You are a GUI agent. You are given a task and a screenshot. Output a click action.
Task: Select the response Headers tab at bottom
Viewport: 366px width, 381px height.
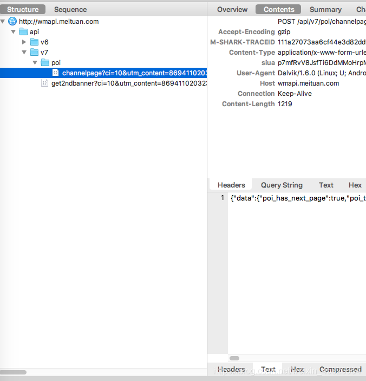point(231,369)
